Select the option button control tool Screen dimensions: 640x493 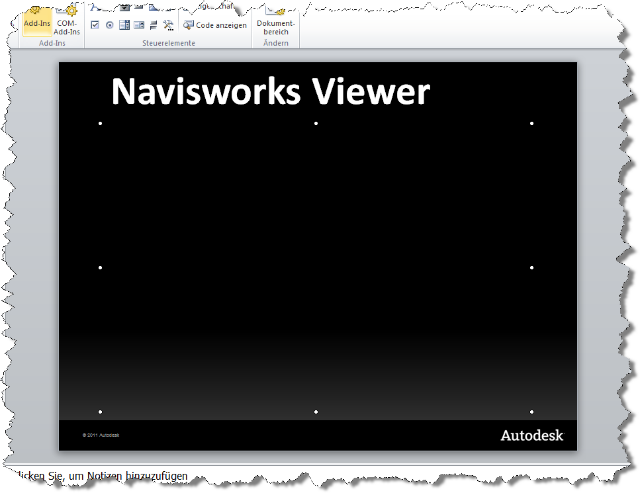pyautogui.click(x=109, y=25)
